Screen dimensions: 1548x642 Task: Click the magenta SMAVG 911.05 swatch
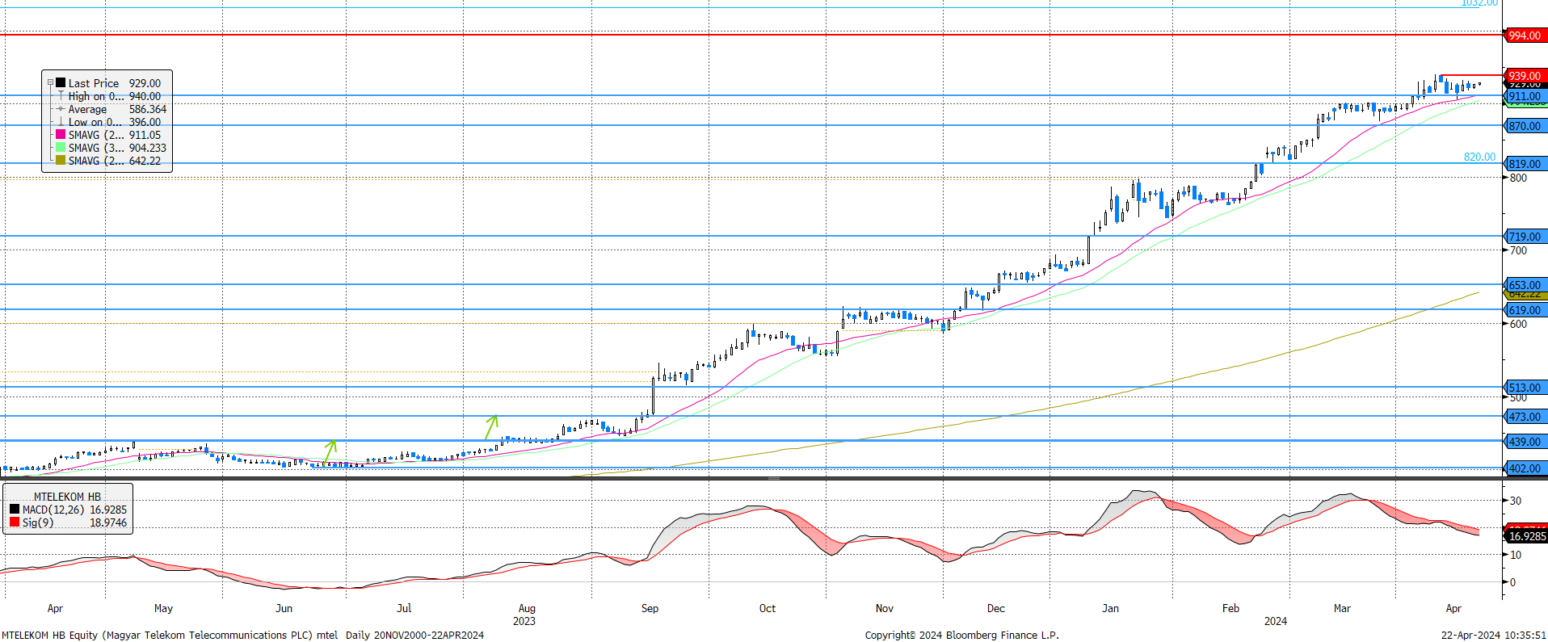coord(61,134)
